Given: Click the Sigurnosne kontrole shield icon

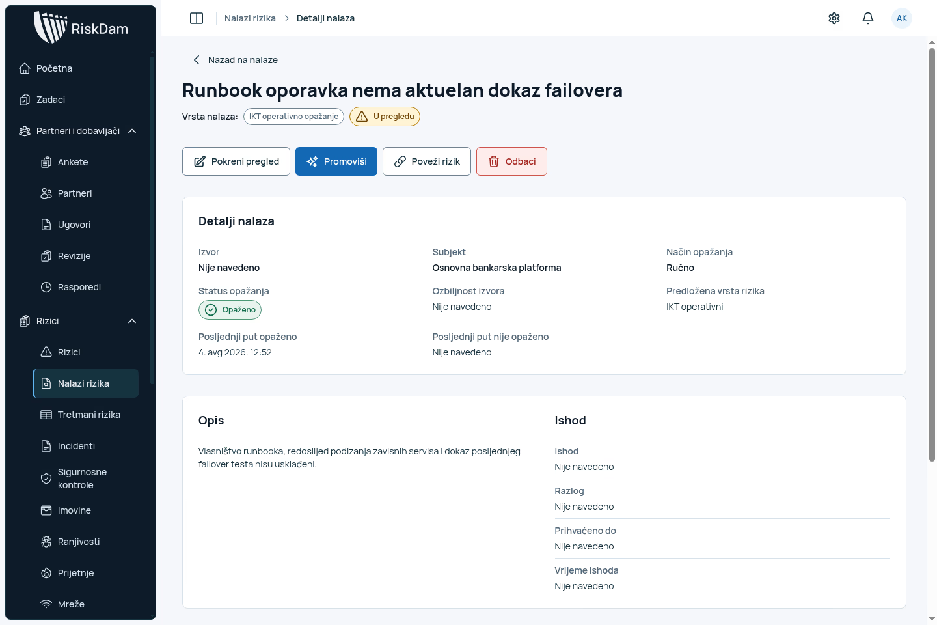Looking at the screenshot, I should 46,479.
